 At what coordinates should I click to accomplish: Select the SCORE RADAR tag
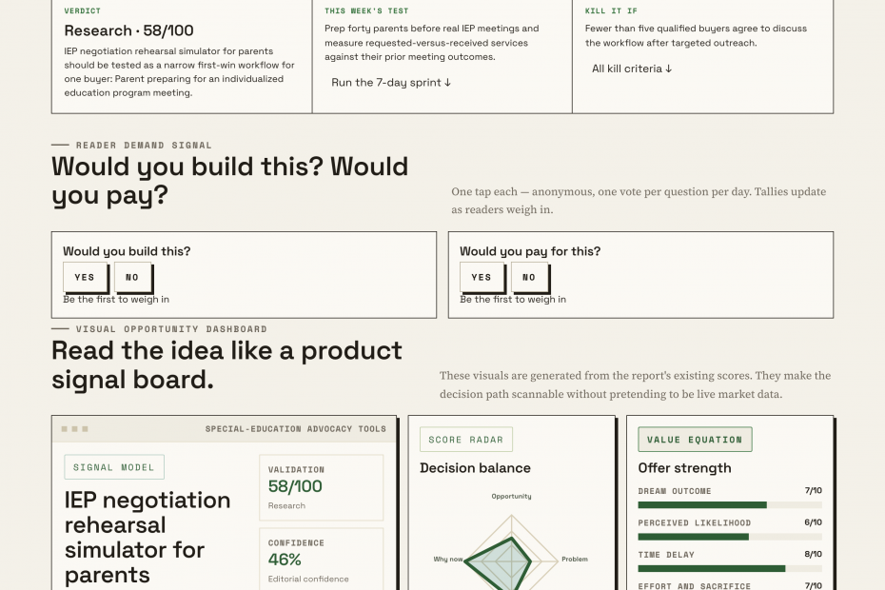pyautogui.click(x=466, y=440)
